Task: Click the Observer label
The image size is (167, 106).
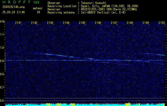Action: 54,3
